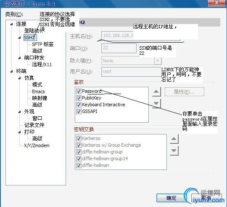227x207 pixels.
Task: Cancel with the 取消 button
Action: pos(207,198)
